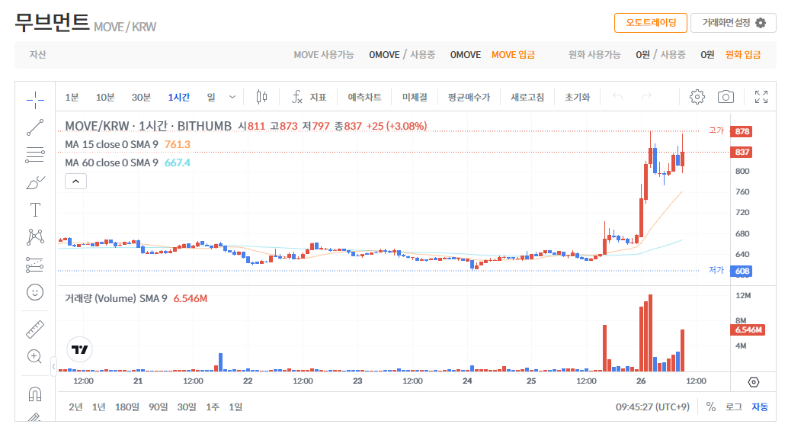Enter fullscreen chart mode
This screenshot has height=434, width=788.
click(x=761, y=97)
